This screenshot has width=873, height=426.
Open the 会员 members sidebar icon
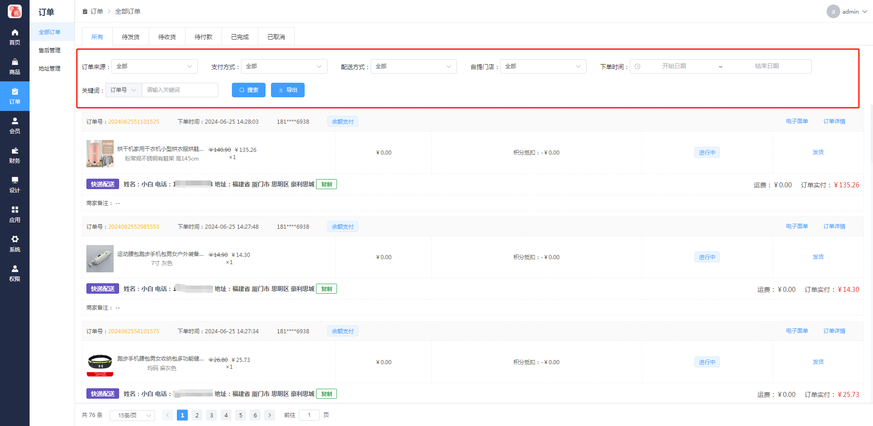(x=15, y=121)
